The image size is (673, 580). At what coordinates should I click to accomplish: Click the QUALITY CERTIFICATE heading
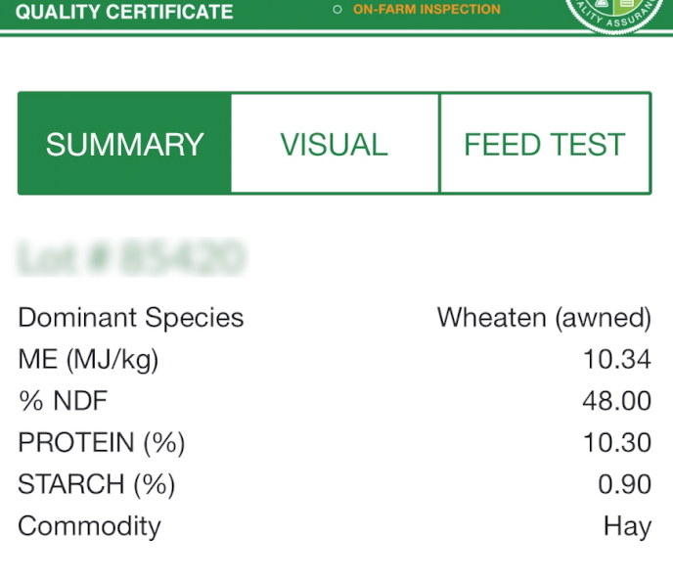point(124,13)
